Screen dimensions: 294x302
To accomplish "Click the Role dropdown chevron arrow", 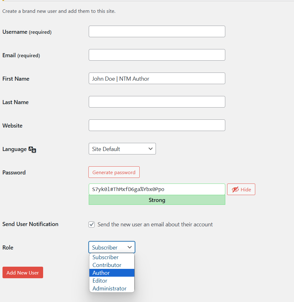I will click(130, 247).
